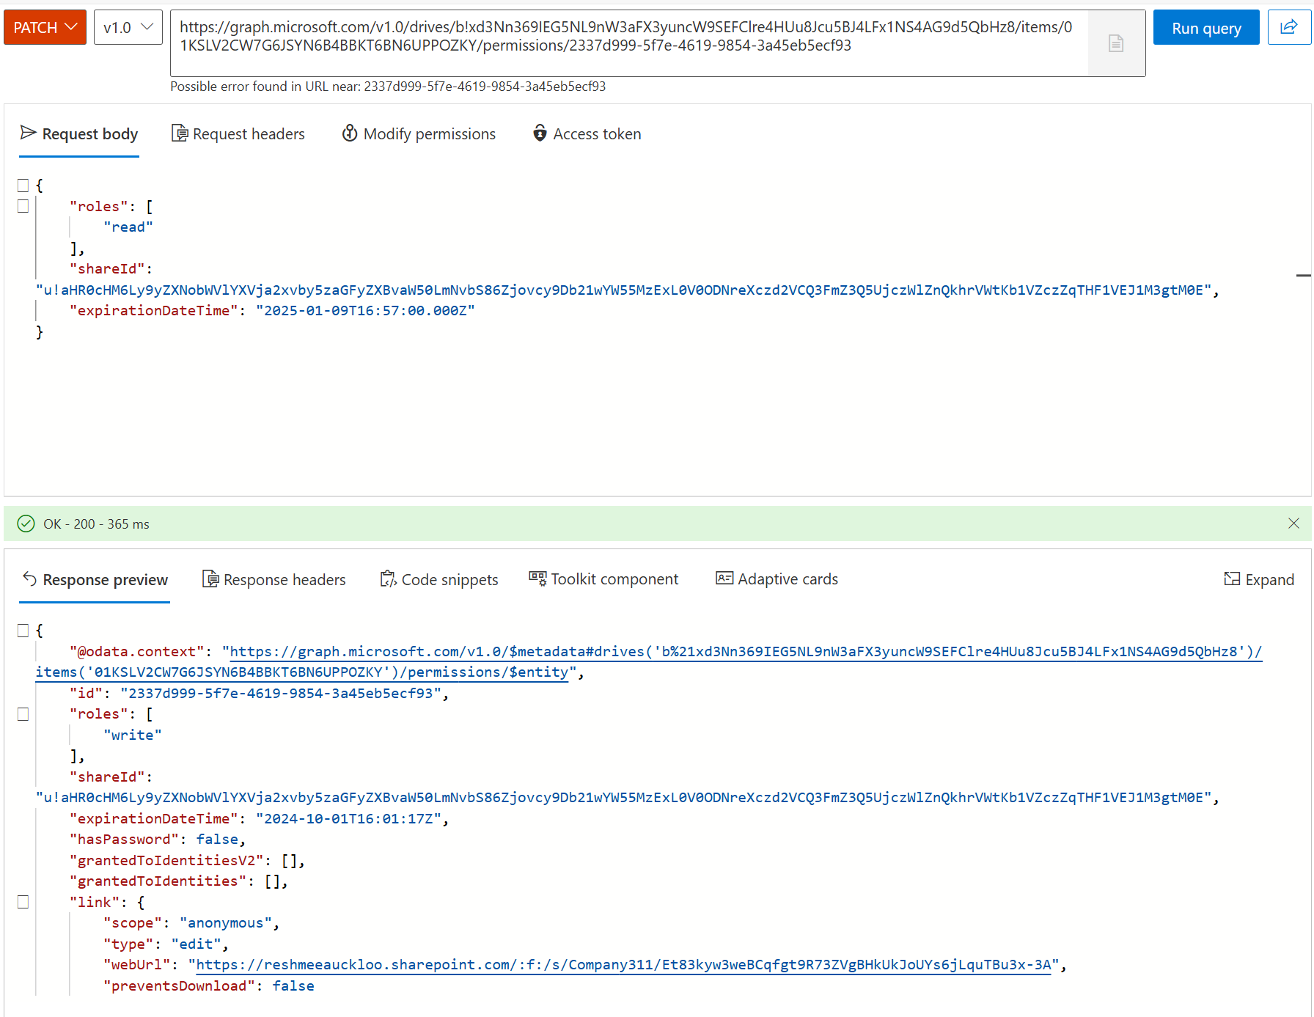
Task: Open the Code snippets tab
Action: [439, 580]
